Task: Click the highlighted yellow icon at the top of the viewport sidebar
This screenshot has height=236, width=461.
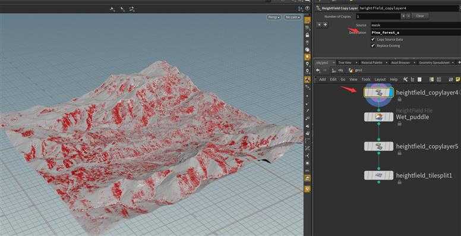Action: click(308, 20)
